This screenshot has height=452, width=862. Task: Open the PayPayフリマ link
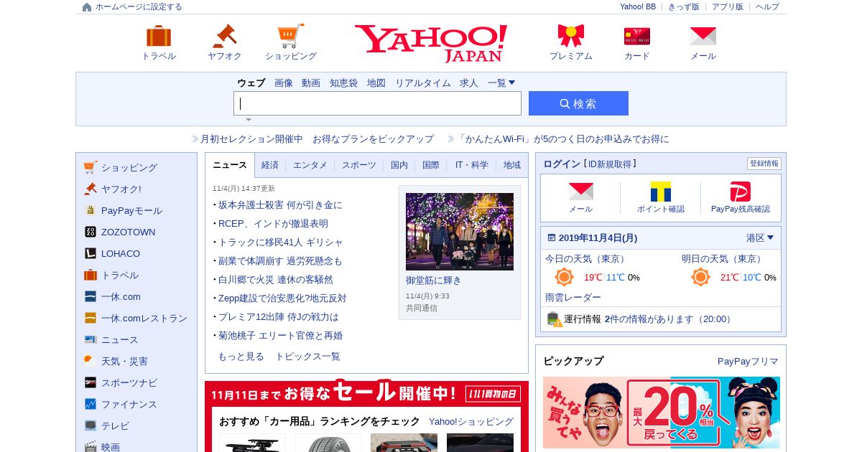(x=748, y=362)
